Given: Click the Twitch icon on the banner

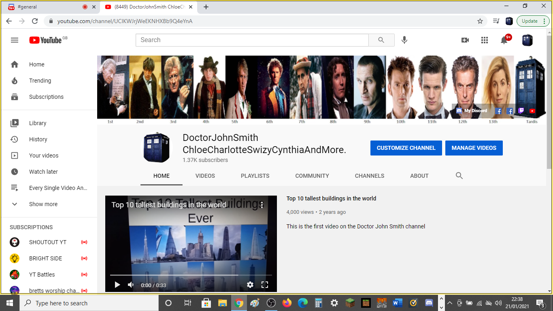Looking at the screenshot, I should 521,111.
